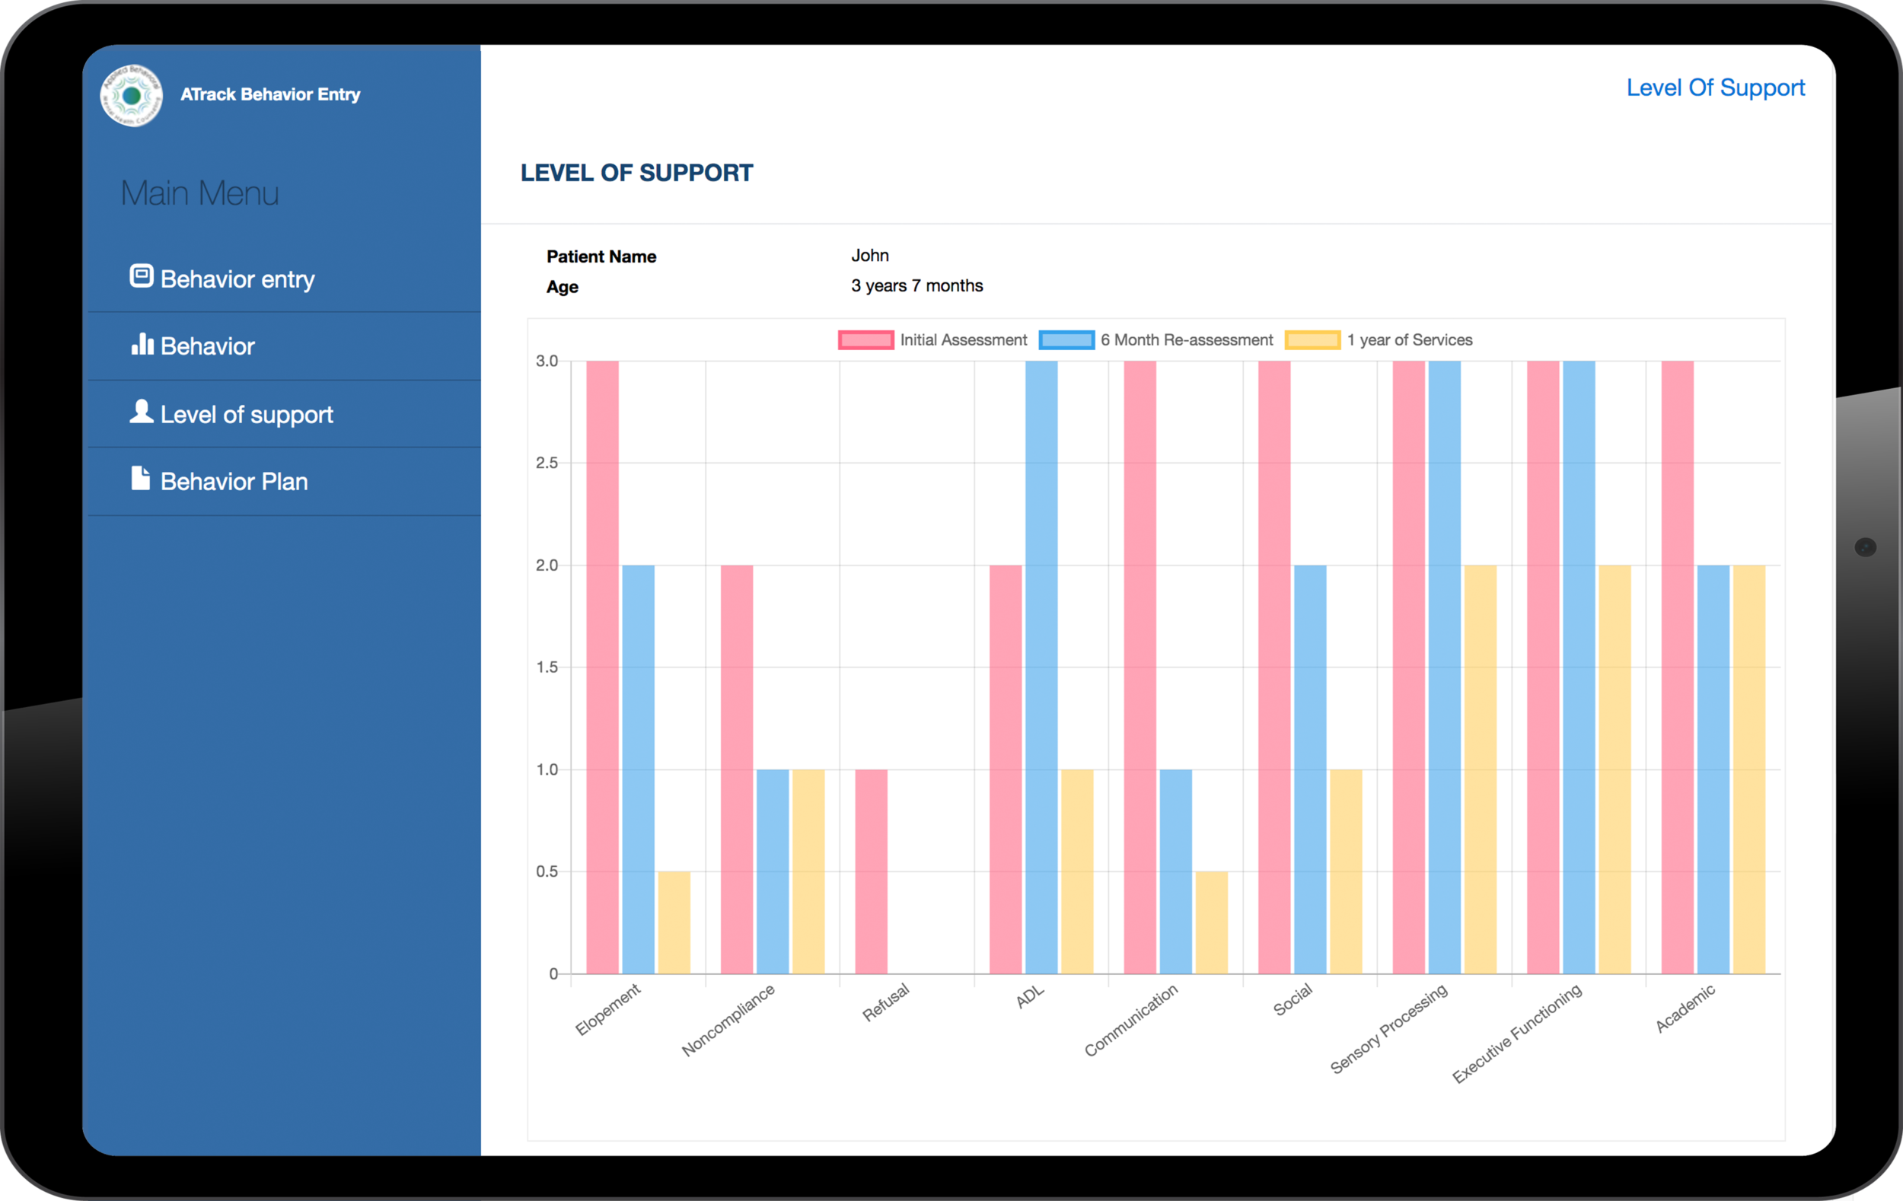Screen dimensions: 1903x1201
Task: Click the Behavior bar-chart icon
Action: click(x=142, y=344)
